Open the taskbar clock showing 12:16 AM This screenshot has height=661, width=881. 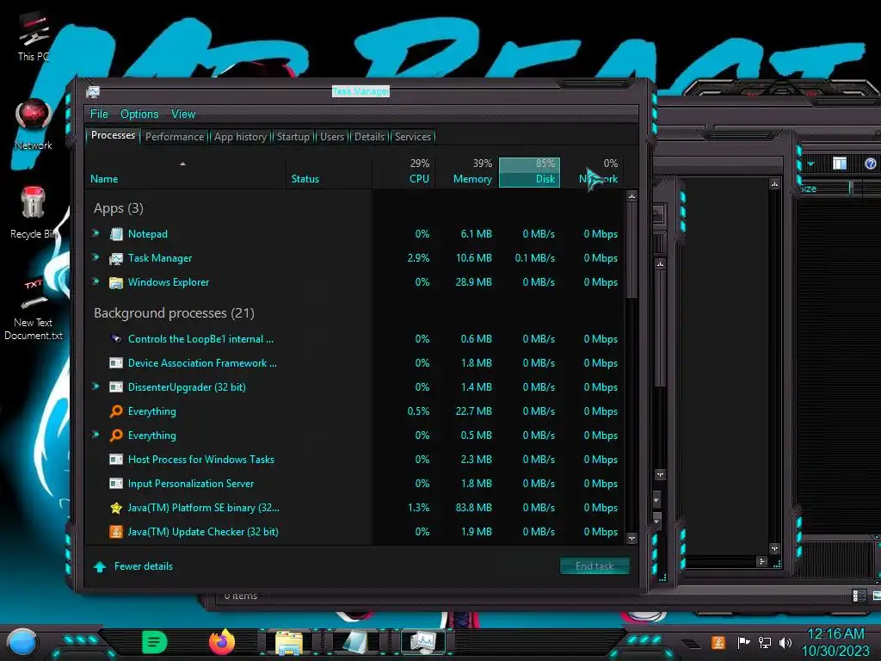click(x=835, y=642)
